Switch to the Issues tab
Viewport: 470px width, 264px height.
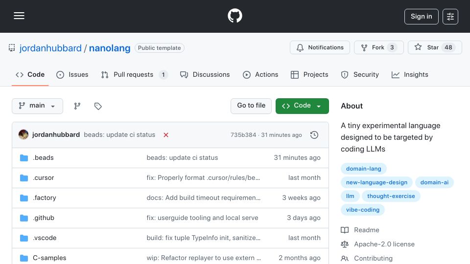[x=72, y=74]
